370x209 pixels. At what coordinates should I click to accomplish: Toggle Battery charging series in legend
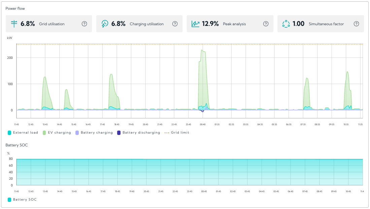point(94,133)
